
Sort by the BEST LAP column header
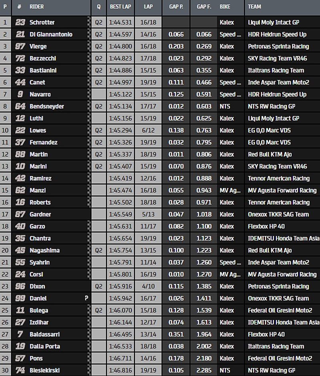120,7
